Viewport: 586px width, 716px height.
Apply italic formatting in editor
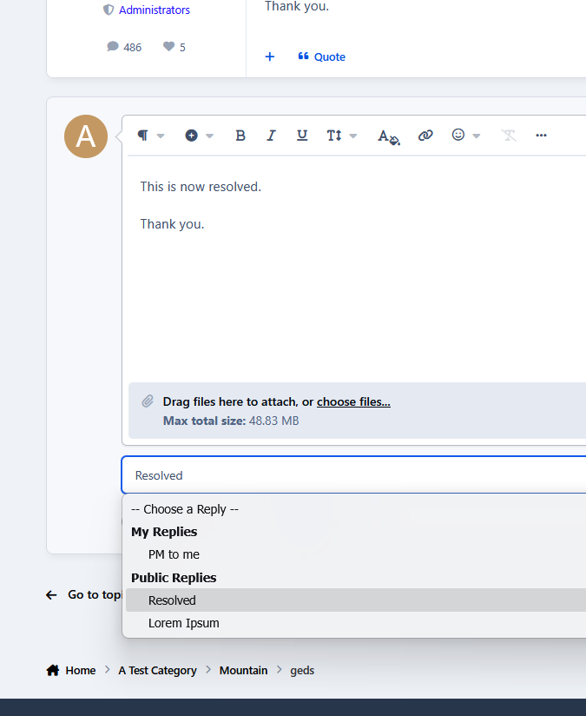(271, 136)
